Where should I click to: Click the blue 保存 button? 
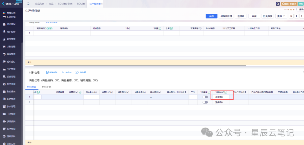tap(211, 16)
